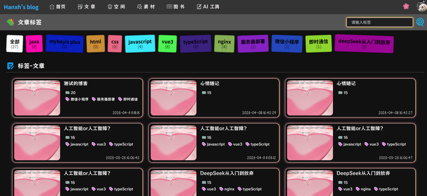Select the 服务器部署 (1) tag button
This screenshot has height=196, width=427.
tap(253, 44)
